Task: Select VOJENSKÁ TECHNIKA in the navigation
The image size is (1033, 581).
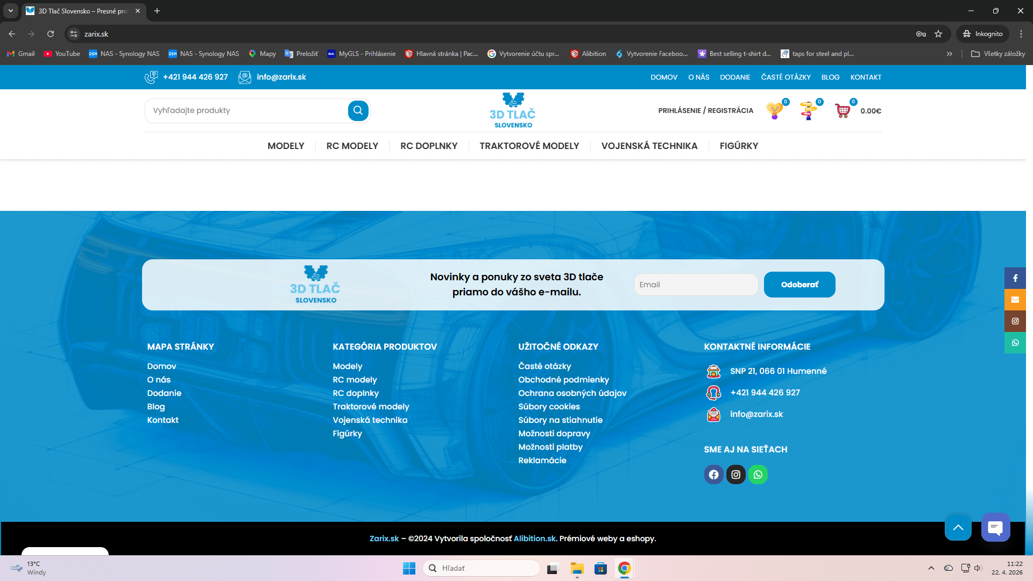Action: [649, 146]
